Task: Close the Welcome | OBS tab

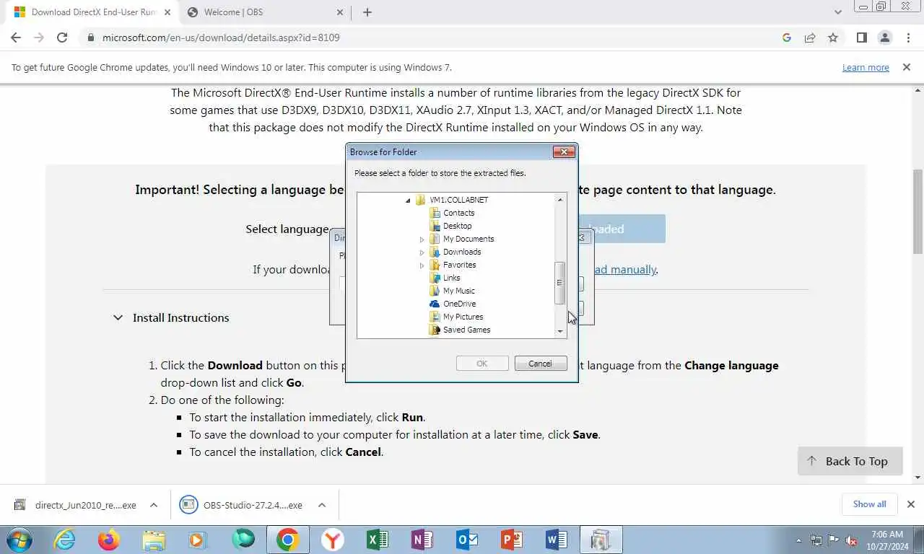Action: click(x=340, y=12)
